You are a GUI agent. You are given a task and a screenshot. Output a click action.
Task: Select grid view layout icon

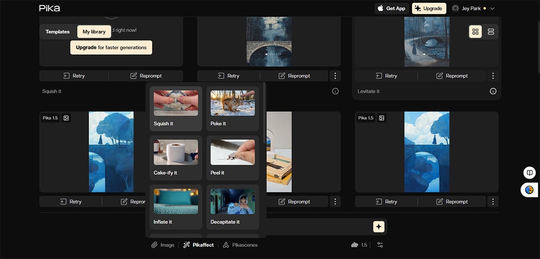click(x=476, y=31)
